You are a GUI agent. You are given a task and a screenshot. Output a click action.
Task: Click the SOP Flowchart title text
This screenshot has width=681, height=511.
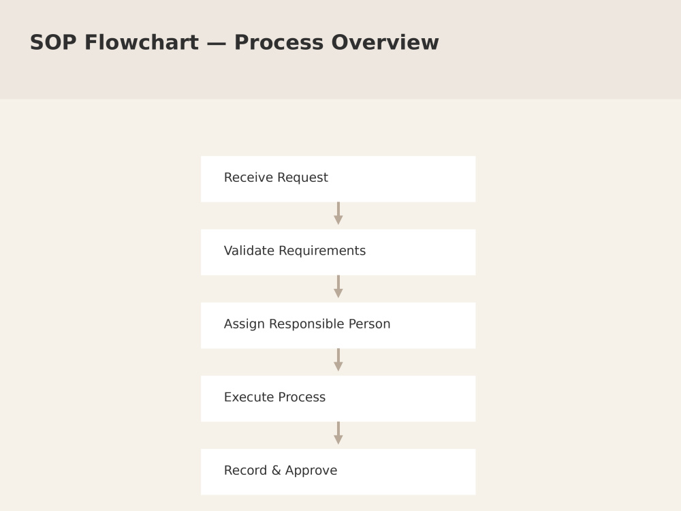click(234, 42)
